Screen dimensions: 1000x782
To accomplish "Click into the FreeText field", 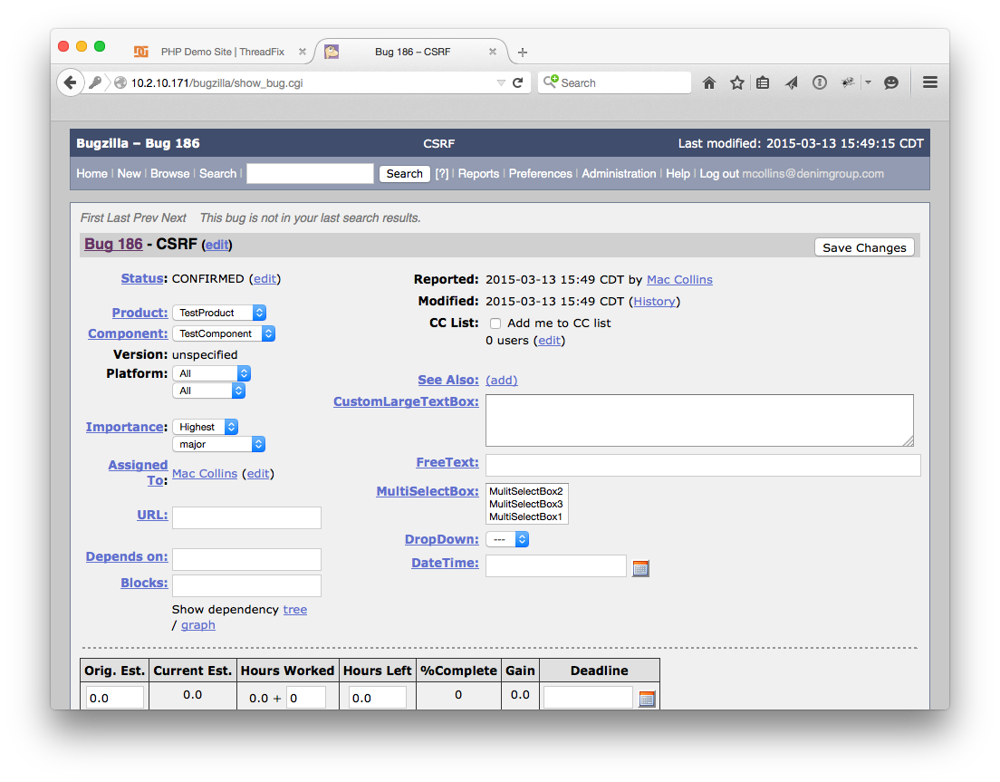I will coord(703,465).
